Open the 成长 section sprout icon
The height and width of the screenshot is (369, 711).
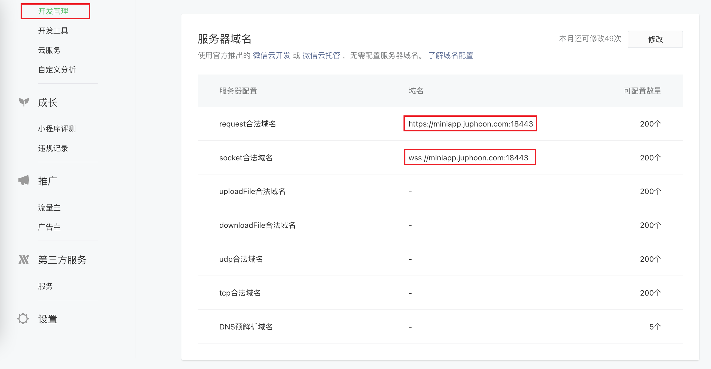click(x=24, y=102)
